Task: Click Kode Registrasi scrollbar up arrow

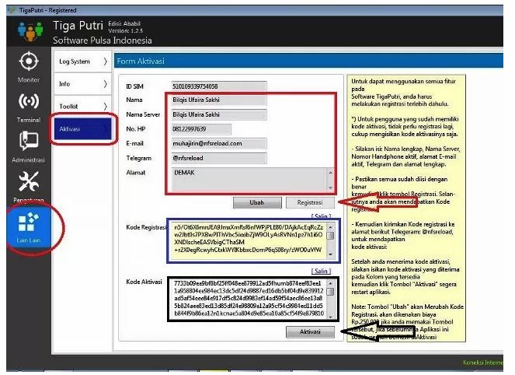Action: coord(331,227)
